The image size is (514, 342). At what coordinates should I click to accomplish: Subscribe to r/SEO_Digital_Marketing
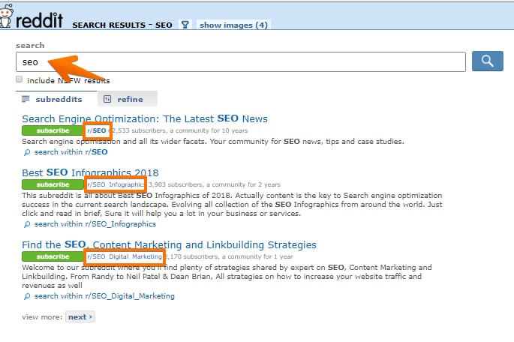(x=52, y=256)
